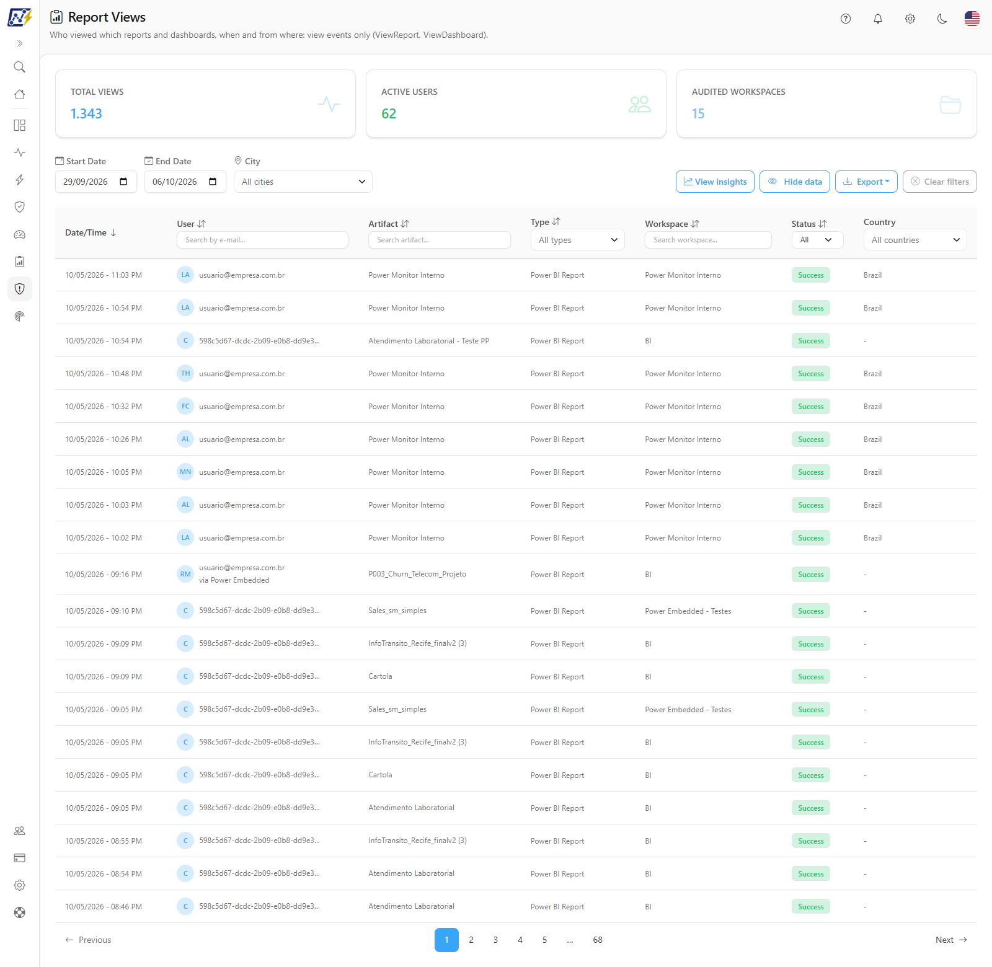Viewport: 992px width, 967px height.
Task: Open the sidebar settings gear icon
Action: [20, 885]
